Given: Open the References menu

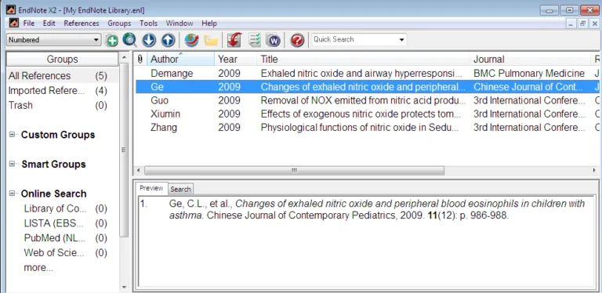Looking at the screenshot, I should point(82,24).
